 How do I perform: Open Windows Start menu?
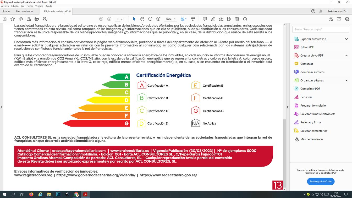(4, 194)
